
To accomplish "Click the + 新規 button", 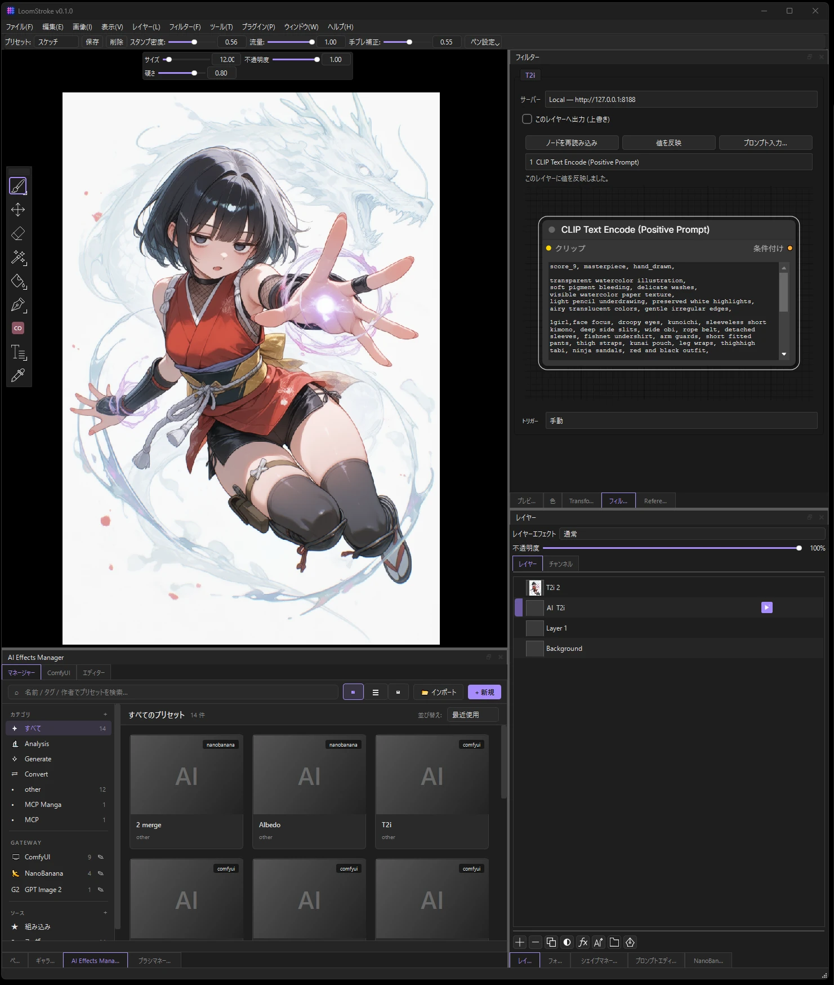I will click(484, 693).
